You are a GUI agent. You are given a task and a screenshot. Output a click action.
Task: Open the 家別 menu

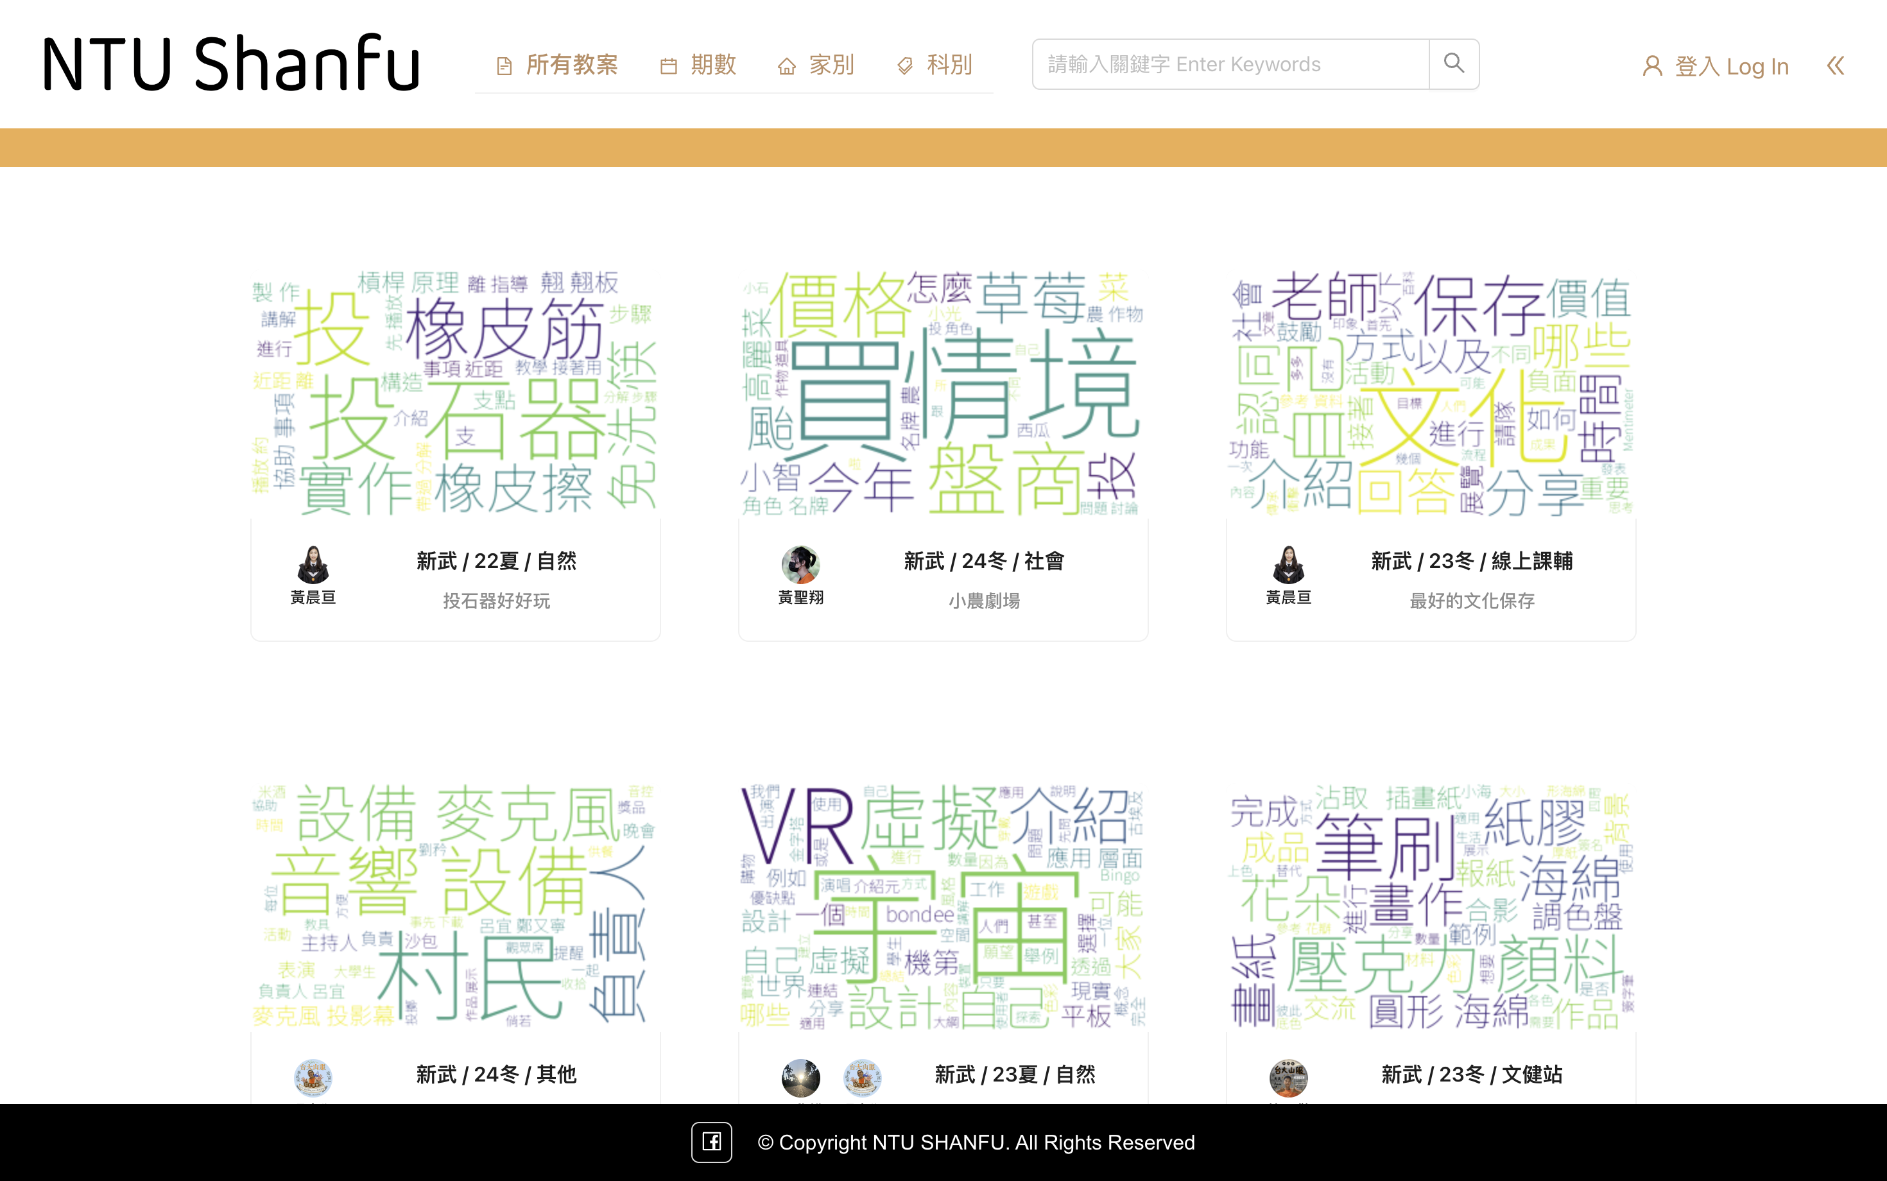[831, 65]
